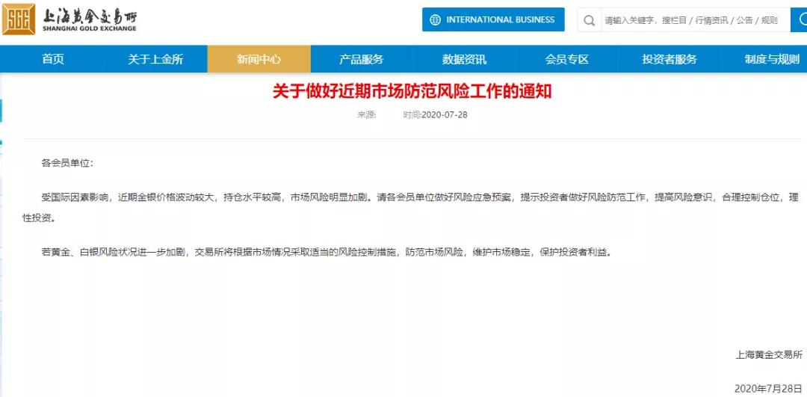Click the 来源: label

point(367,115)
